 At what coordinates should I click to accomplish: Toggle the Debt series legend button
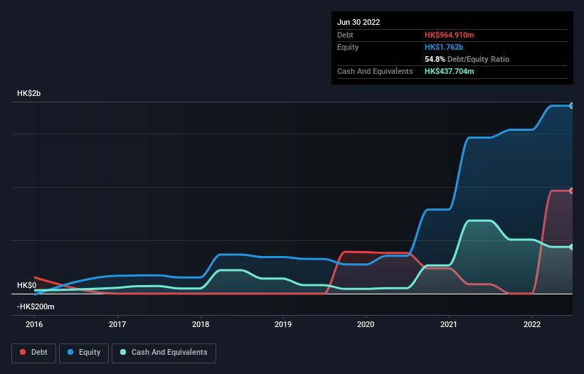click(x=33, y=353)
